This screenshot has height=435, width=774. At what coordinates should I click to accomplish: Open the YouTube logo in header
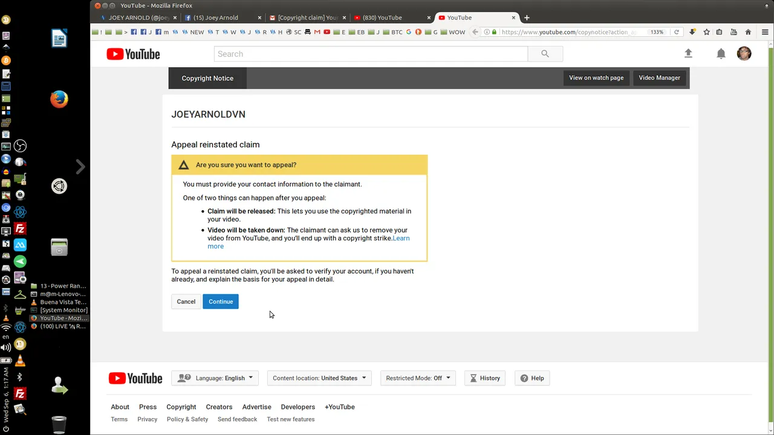[x=133, y=54]
